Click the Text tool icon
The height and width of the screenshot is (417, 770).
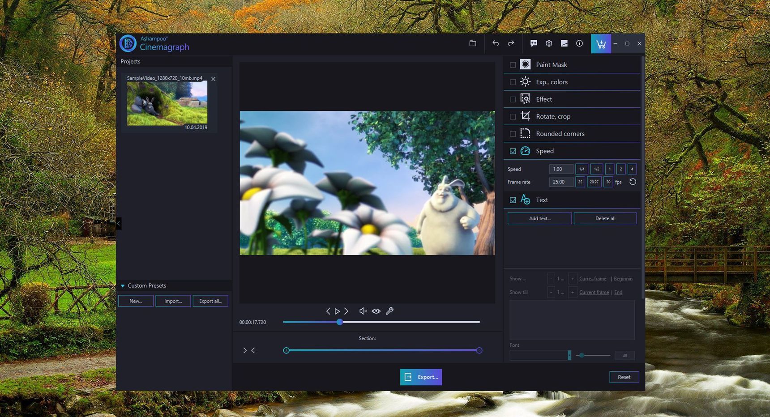coord(526,200)
